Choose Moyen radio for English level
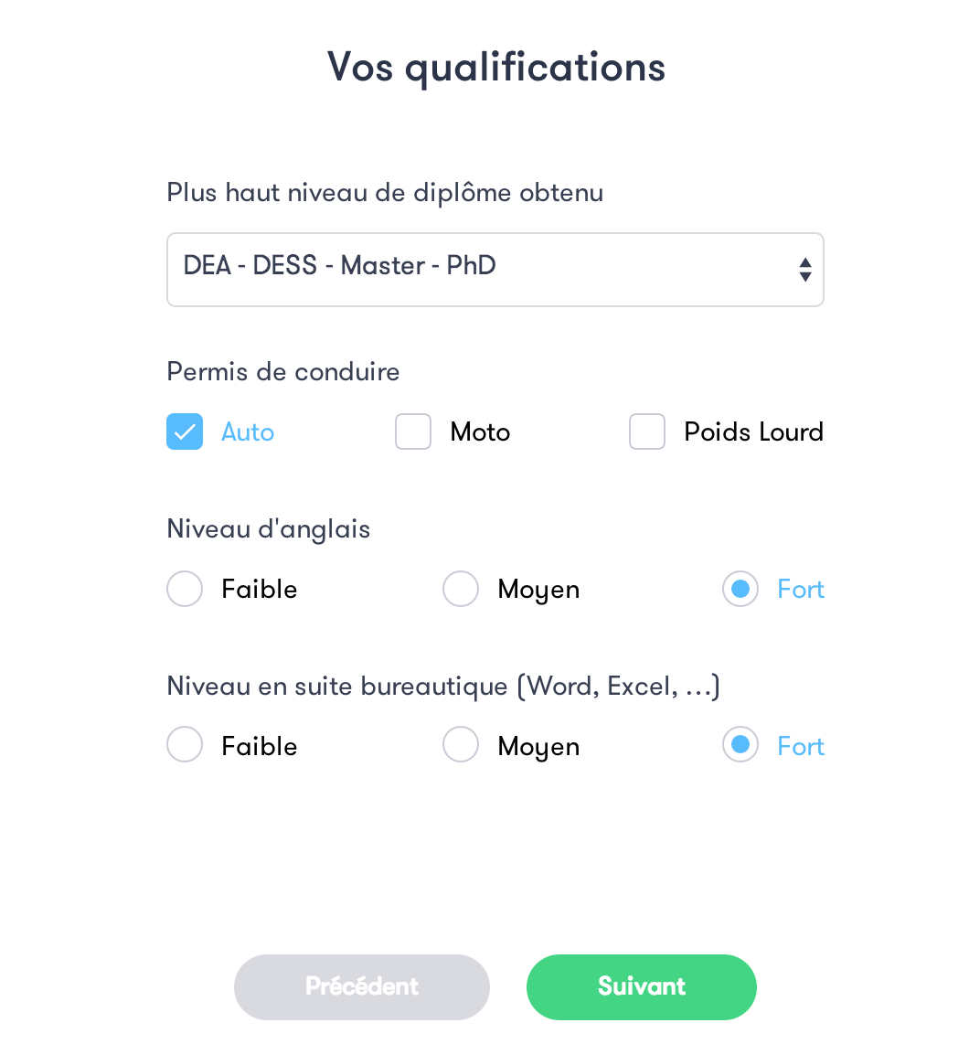 click(x=461, y=589)
